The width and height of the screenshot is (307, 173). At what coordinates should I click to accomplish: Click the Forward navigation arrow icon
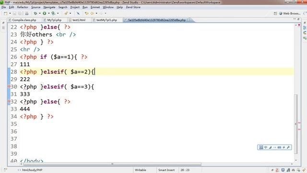point(101,13)
